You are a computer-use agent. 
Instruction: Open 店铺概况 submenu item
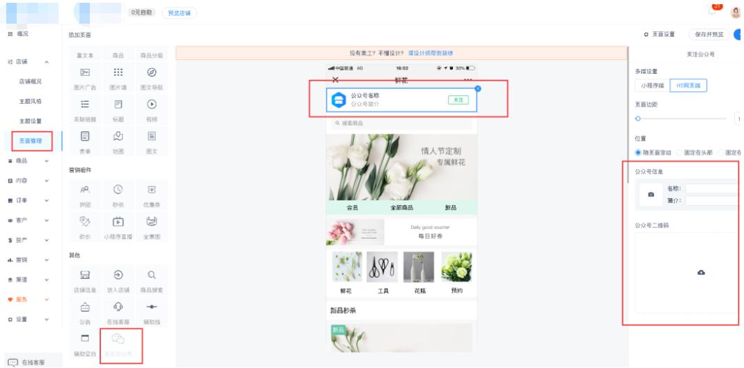[31, 81]
